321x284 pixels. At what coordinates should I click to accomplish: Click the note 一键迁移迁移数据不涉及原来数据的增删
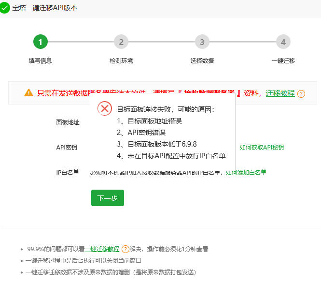pyautogui.click(x=111, y=272)
